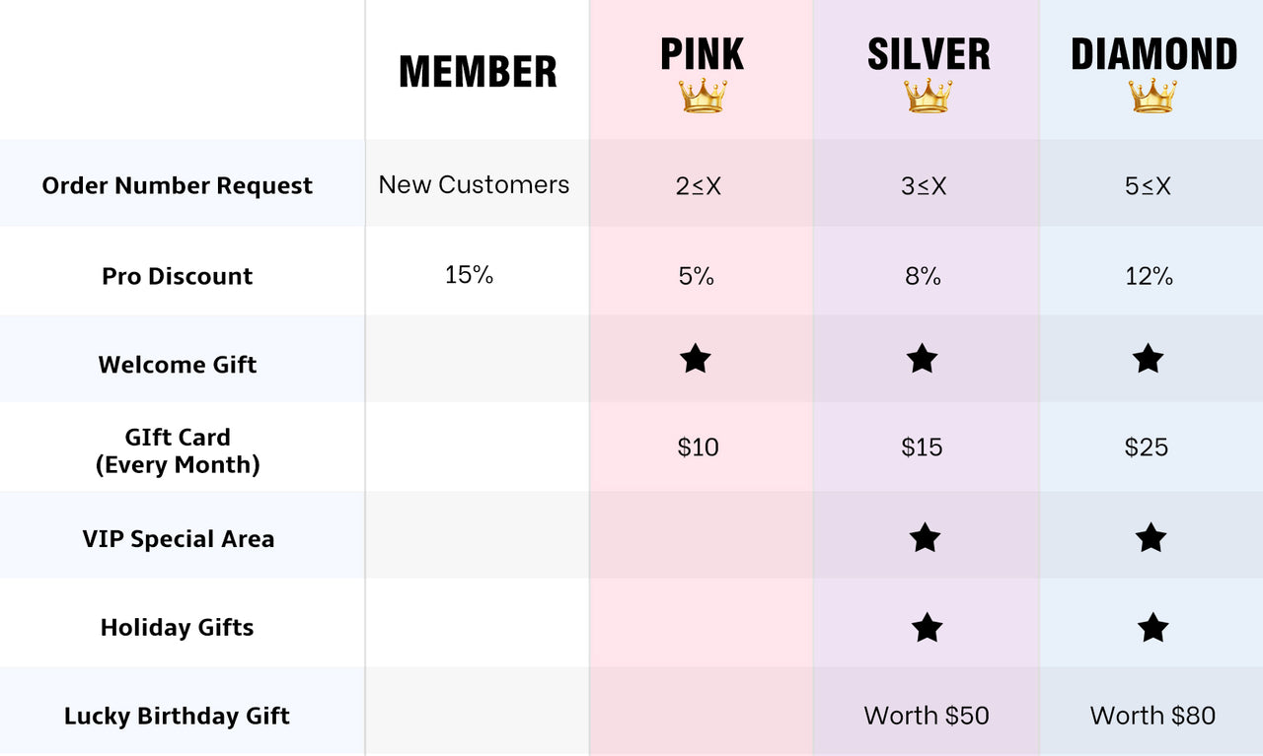Click the Worth $80 birthday gift cell
Viewport: 1263px width, 756px height.
[1152, 716]
